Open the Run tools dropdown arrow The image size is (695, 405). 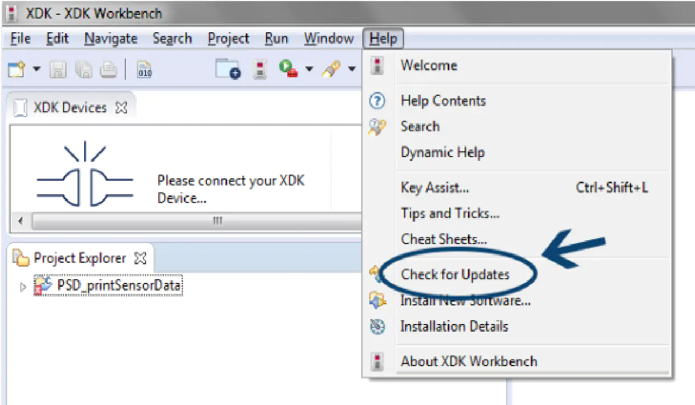(x=309, y=70)
